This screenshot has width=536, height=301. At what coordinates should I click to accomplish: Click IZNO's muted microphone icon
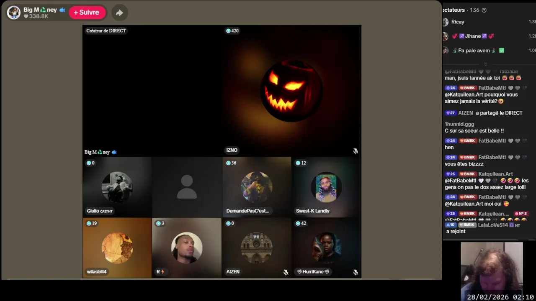356,151
